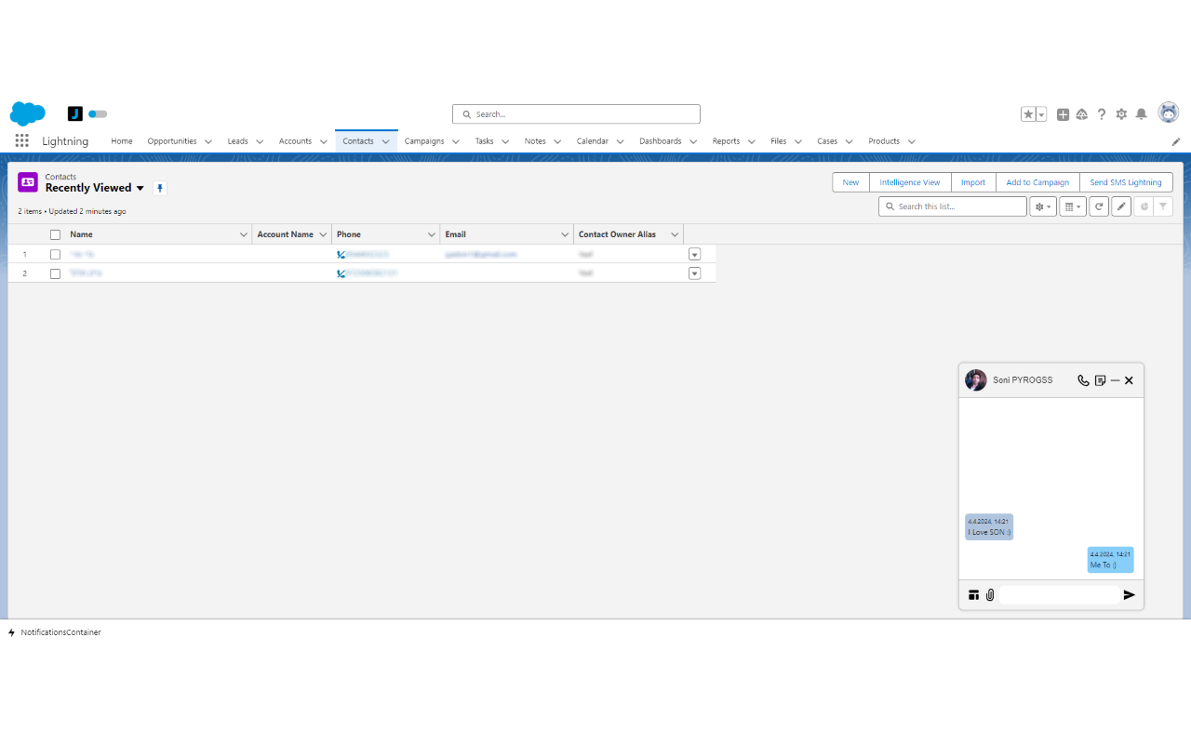This screenshot has height=744, width=1191.
Task: Click the purple Contacts object icon
Action: (28, 182)
